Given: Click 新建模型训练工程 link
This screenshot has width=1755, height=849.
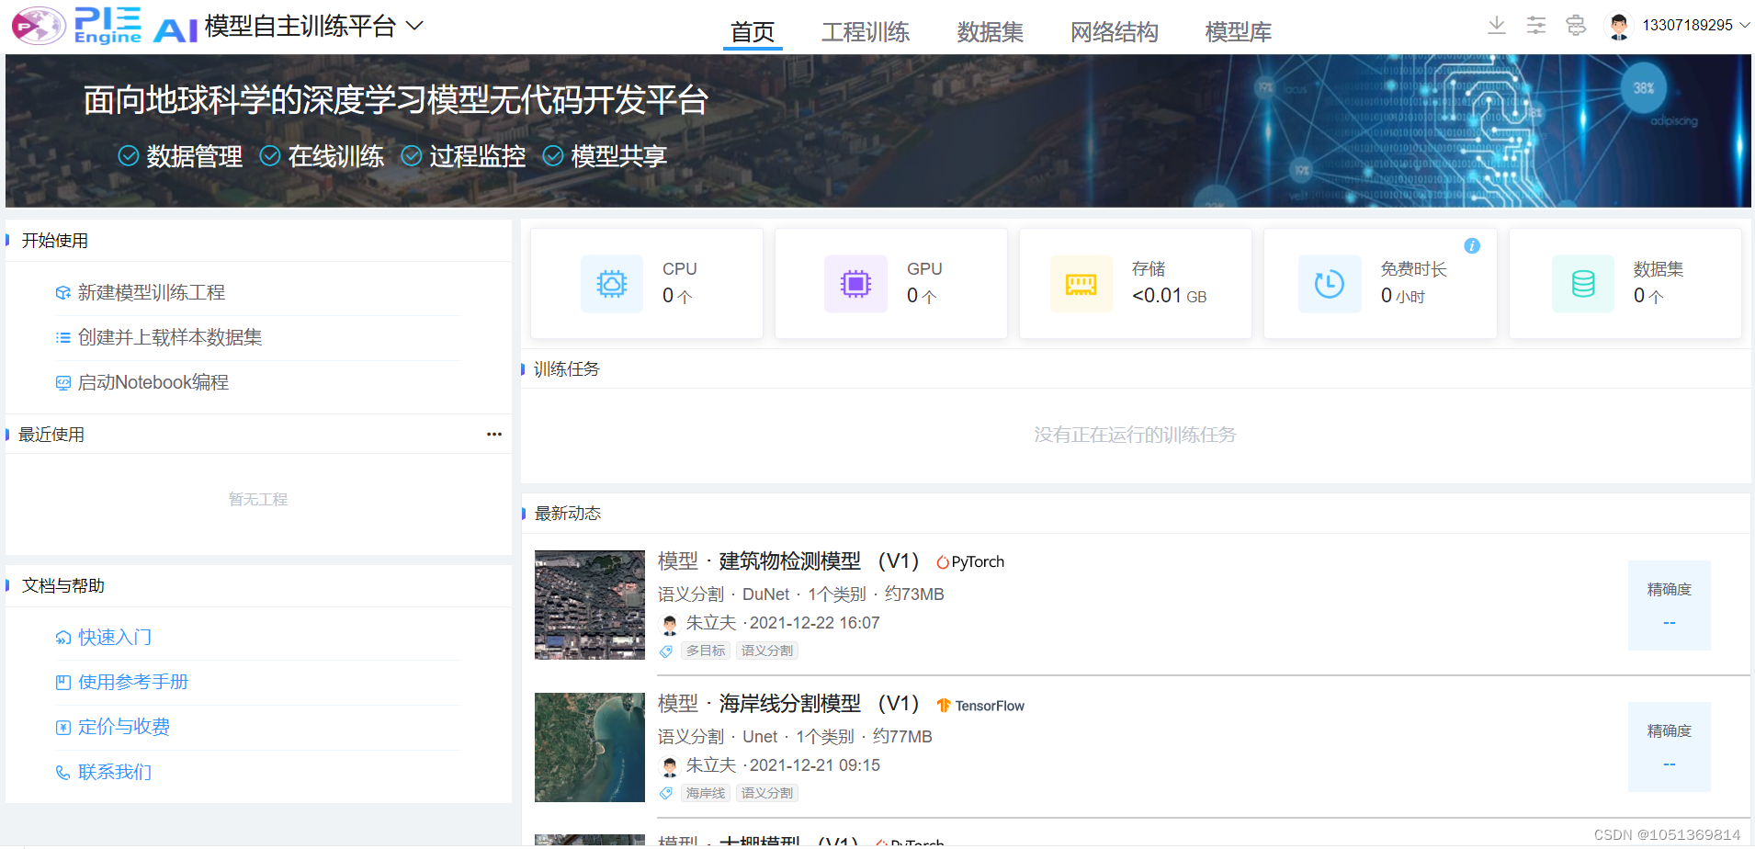Looking at the screenshot, I should tap(152, 292).
